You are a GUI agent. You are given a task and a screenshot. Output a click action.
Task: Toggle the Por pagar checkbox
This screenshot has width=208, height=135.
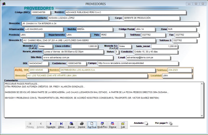pyautogui.click(x=170, y=123)
